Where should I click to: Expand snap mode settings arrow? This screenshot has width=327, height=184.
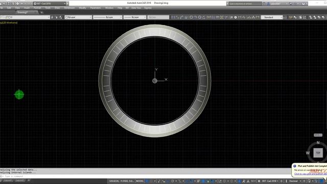[x=155, y=181]
